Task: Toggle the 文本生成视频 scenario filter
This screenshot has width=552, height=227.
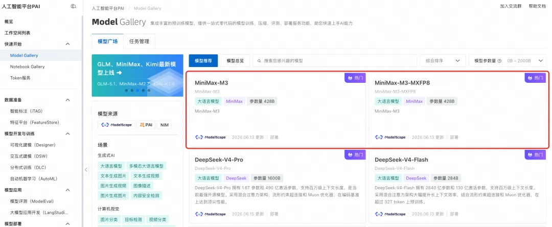Action: 147,176
